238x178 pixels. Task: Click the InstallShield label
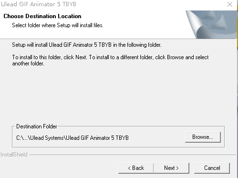[14, 155]
